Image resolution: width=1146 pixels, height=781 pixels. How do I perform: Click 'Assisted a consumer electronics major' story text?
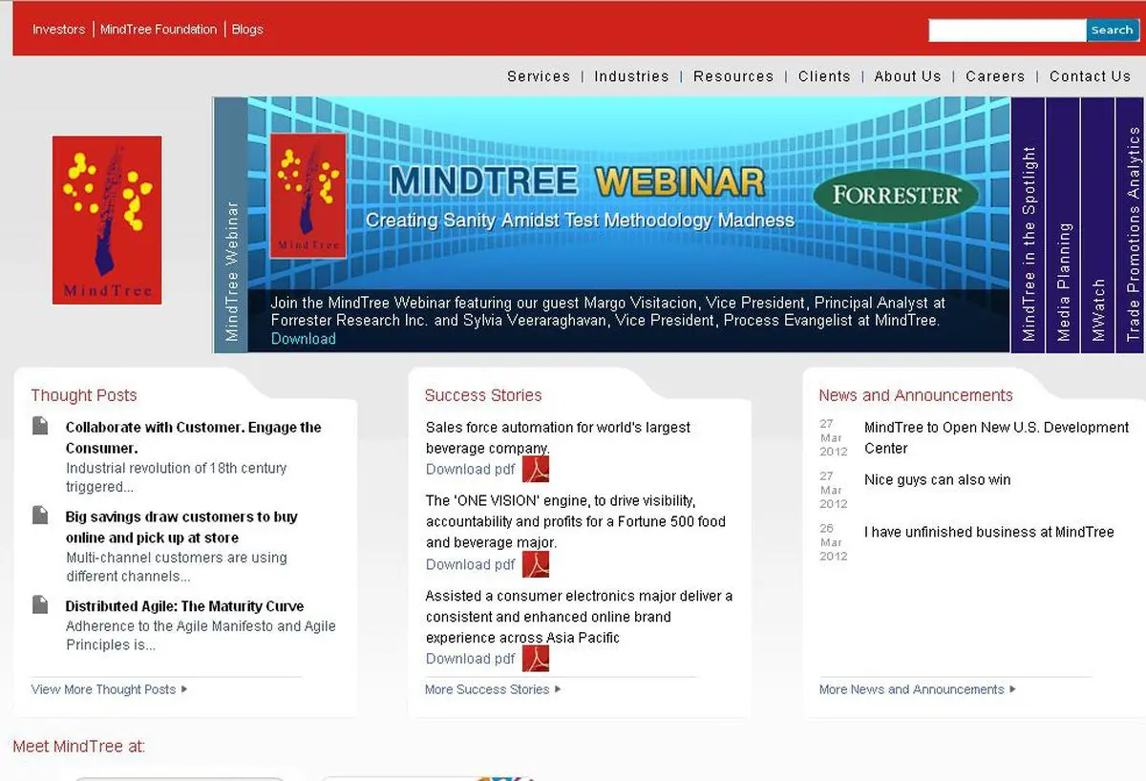[580, 617]
